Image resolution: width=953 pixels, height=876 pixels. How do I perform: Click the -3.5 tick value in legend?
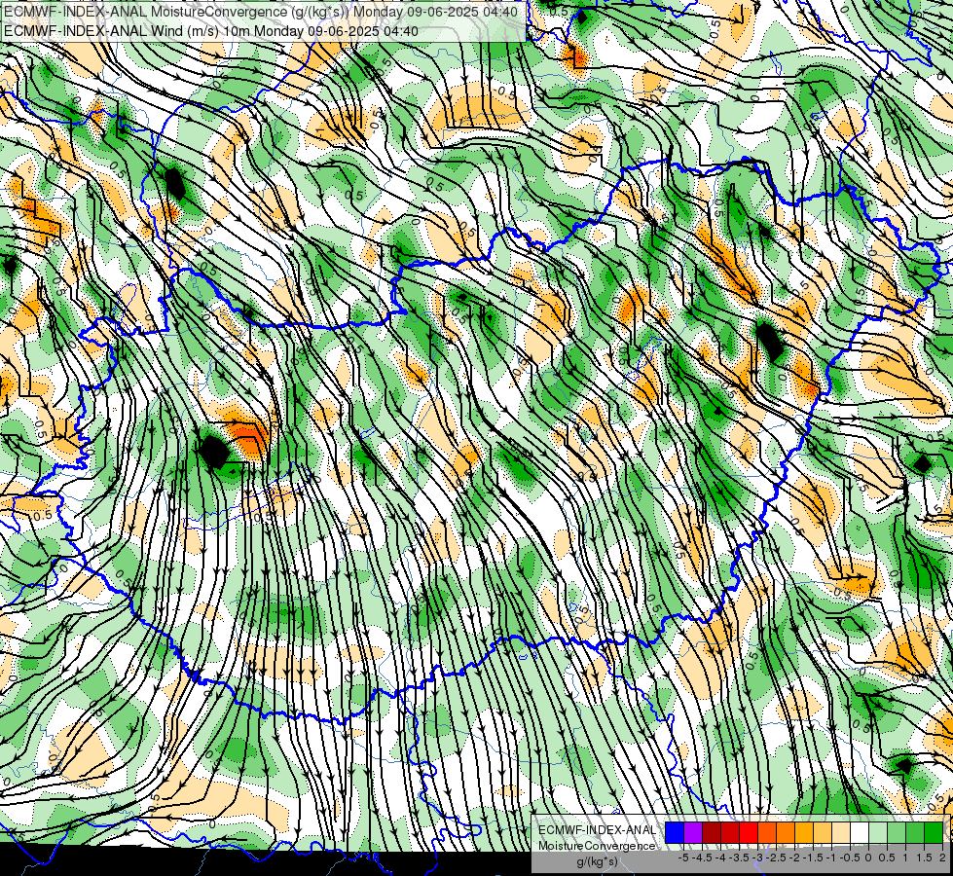[739, 858]
